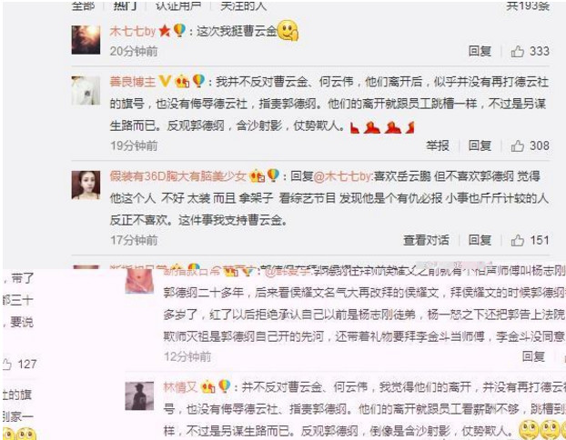Click 举报 on 善良博主's comment
The image size is (566, 440).
coord(438,145)
